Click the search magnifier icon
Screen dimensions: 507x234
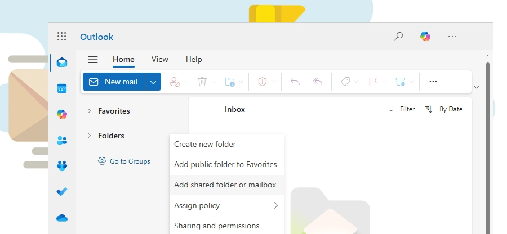click(x=398, y=37)
